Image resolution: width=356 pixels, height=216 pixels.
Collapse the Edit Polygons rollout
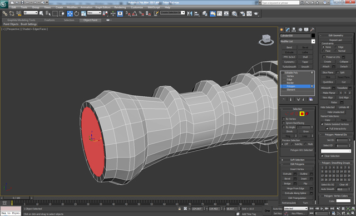297,164
